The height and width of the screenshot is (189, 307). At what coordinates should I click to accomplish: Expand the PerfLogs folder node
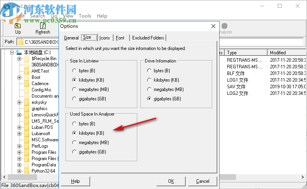tap(19, 146)
